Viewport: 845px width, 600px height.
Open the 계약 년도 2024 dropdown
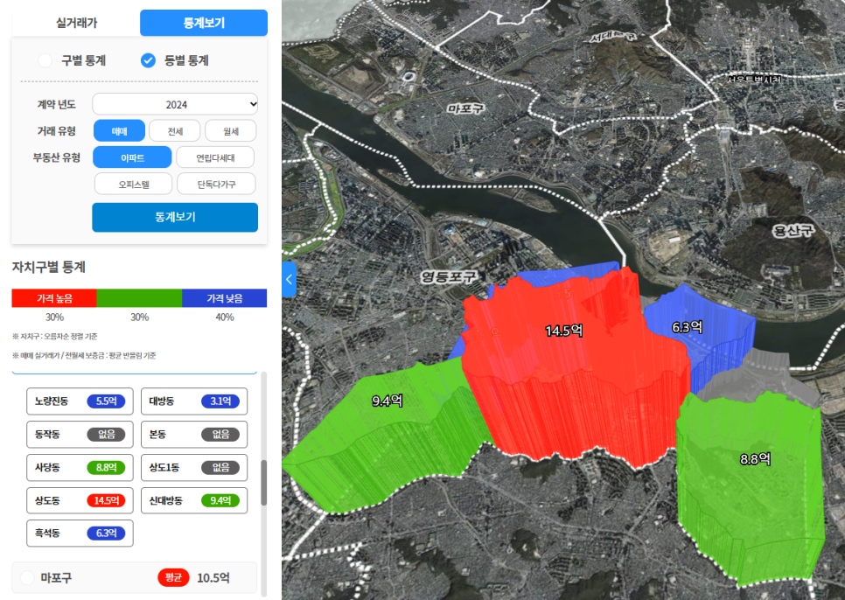tap(175, 104)
